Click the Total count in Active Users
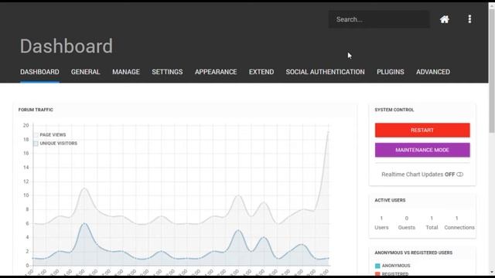The image size is (495, 278). (432, 218)
